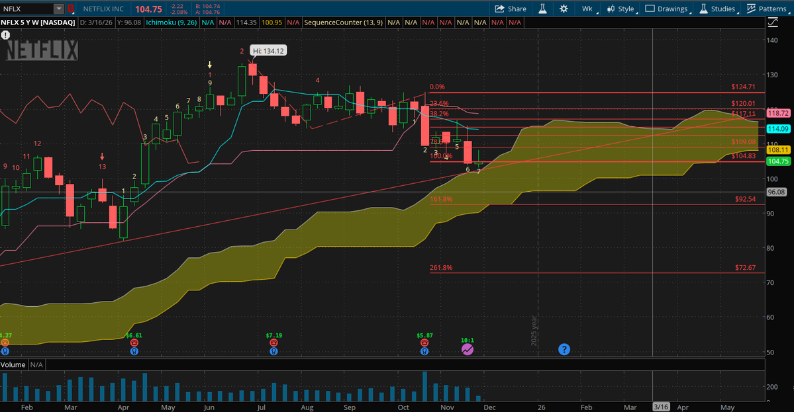Click the red alert icon beside the symbol field
The image size is (794, 412).
coord(70,9)
